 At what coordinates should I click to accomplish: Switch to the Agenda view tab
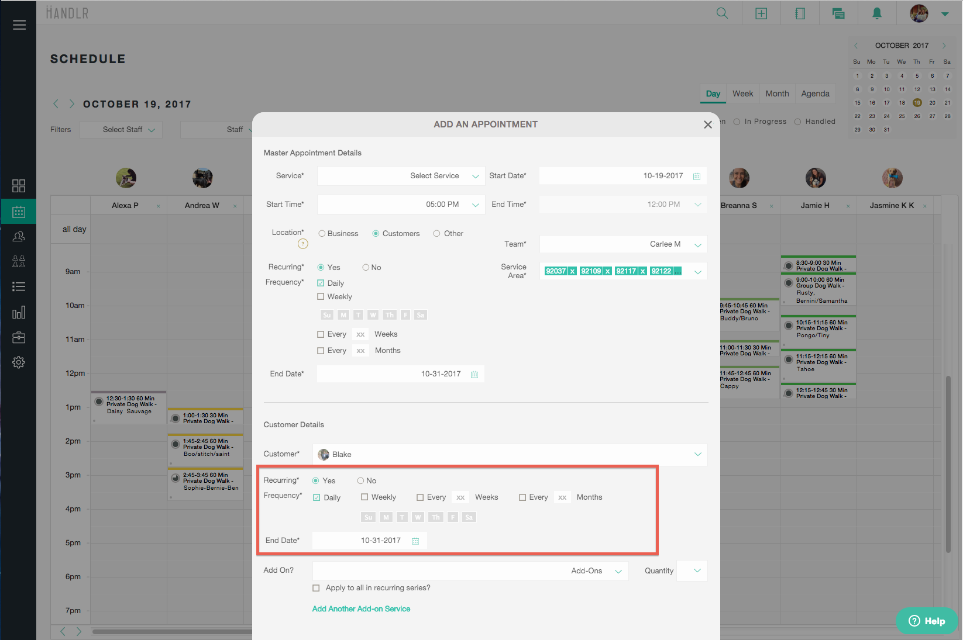[815, 94]
